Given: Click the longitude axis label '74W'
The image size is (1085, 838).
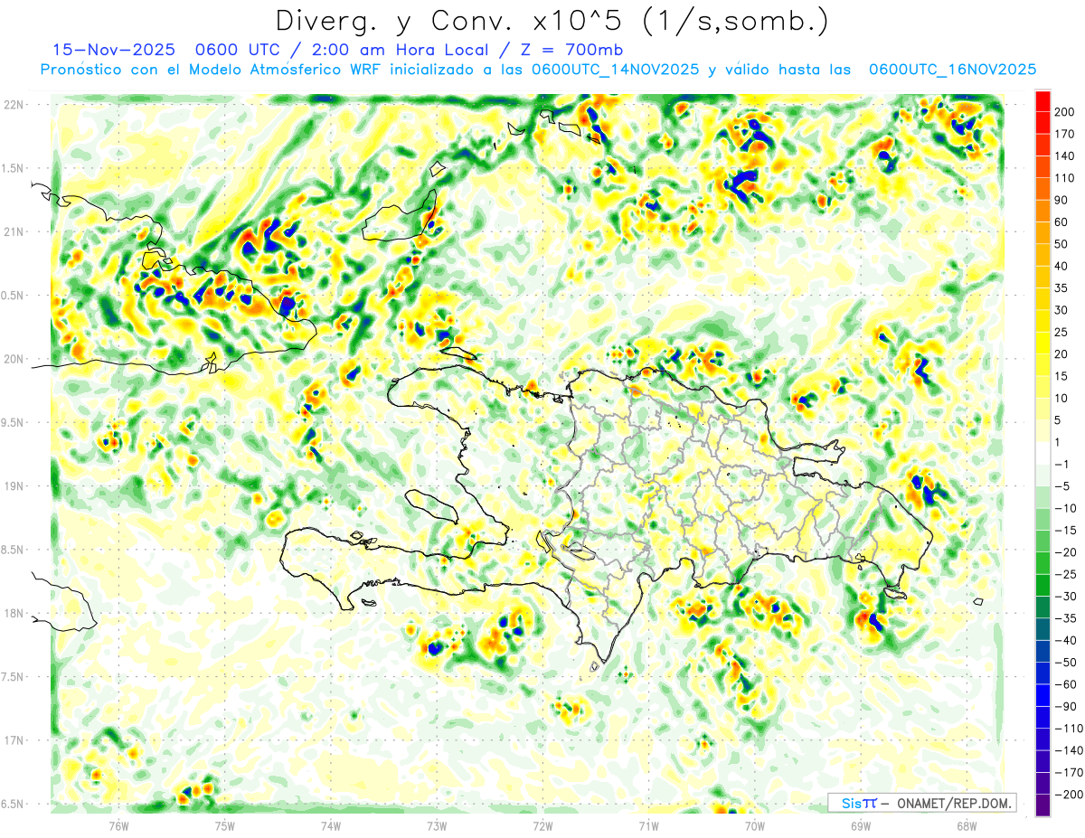Looking at the screenshot, I should tap(331, 826).
